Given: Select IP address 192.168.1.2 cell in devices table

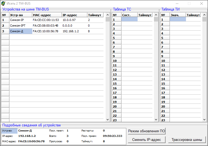Looking at the screenshot, I should click(x=71, y=31).
